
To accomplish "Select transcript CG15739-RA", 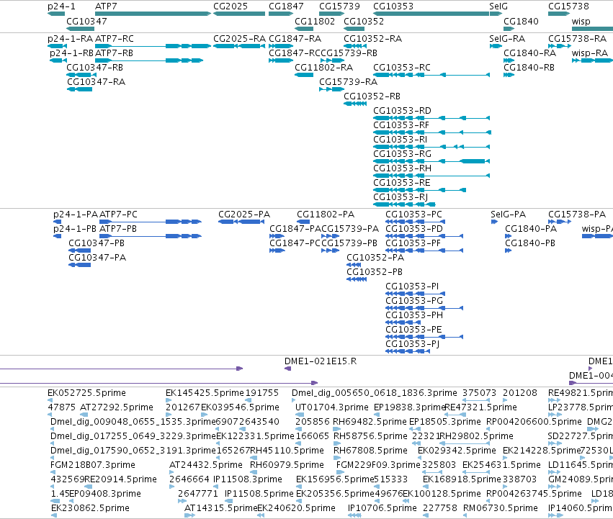I will (x=332, y=89).
